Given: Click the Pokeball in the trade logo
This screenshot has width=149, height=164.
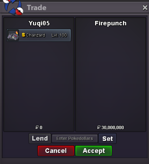Looking at the screenshot, I should pos(19,11).
